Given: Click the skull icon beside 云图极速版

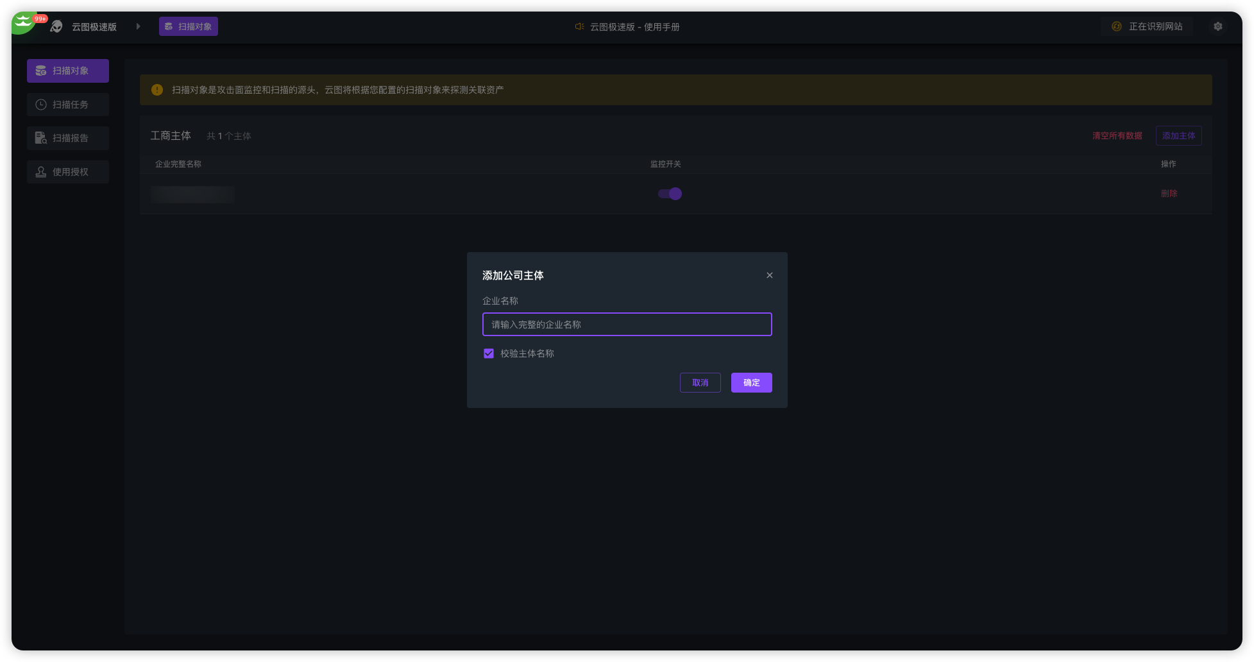Looking at the screenshot, I should coord(56,26).
